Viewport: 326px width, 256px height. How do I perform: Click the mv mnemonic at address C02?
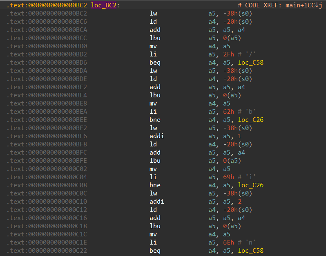(153, 169)
